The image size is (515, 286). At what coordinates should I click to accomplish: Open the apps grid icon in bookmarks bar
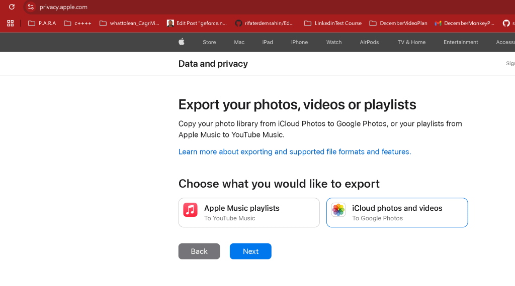(11, 23)
